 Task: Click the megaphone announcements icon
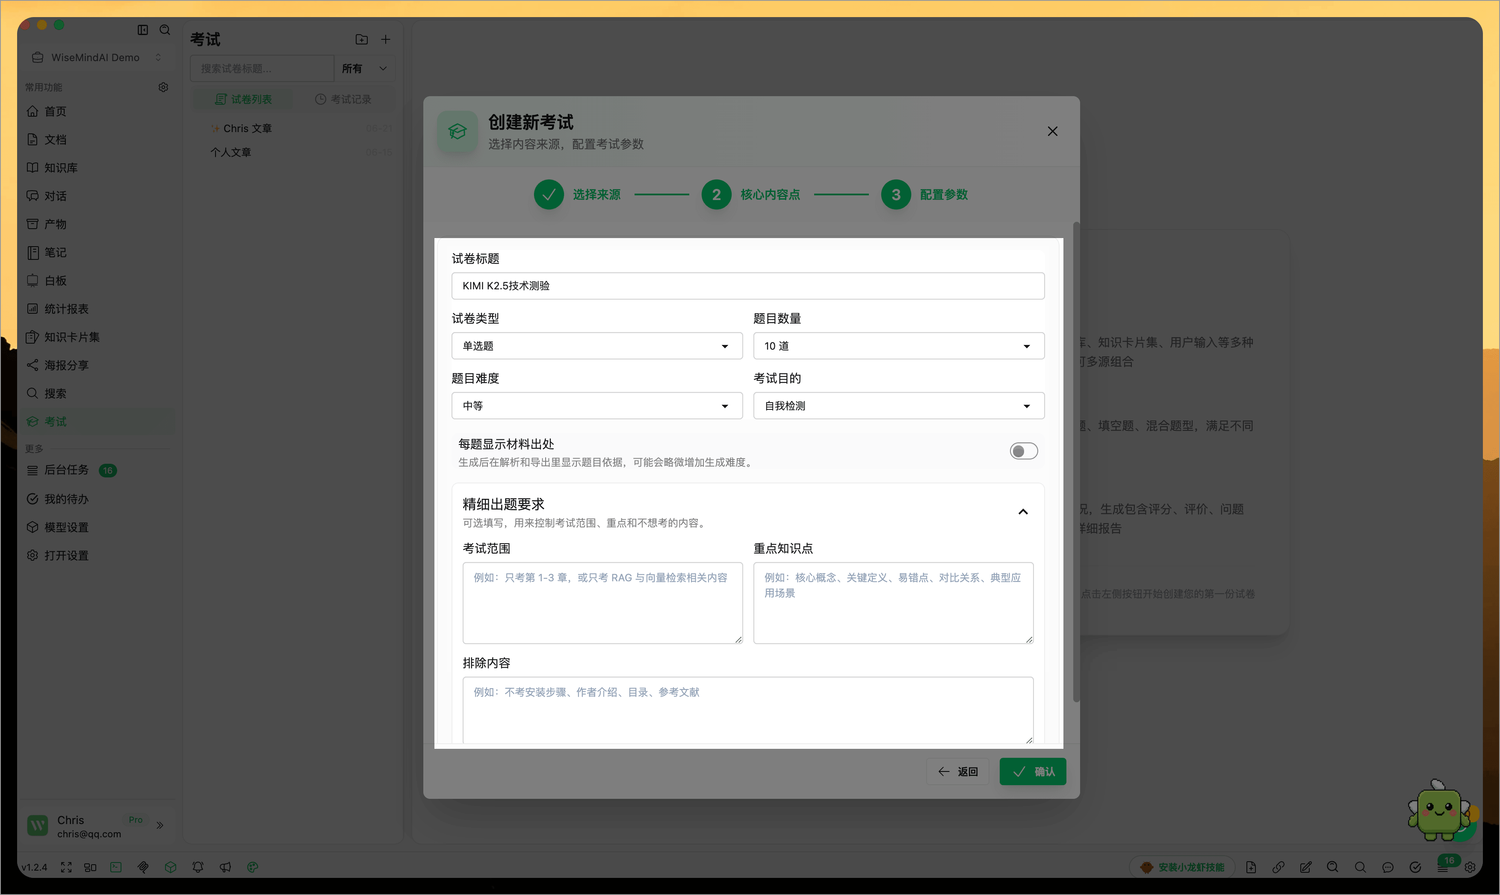(x=225, y=867)
